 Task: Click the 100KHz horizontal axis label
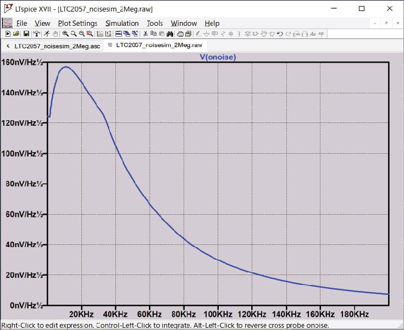click(218, 314)
